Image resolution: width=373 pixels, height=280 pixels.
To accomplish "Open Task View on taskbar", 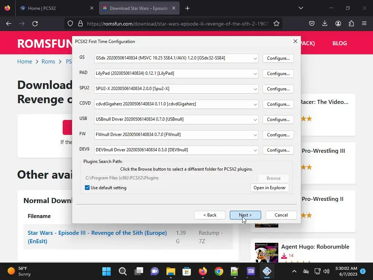I will coord(139,271).
